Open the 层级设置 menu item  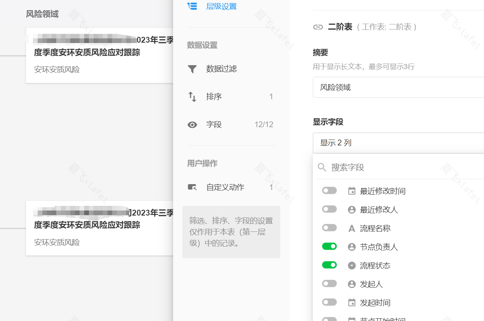[221, 6]
